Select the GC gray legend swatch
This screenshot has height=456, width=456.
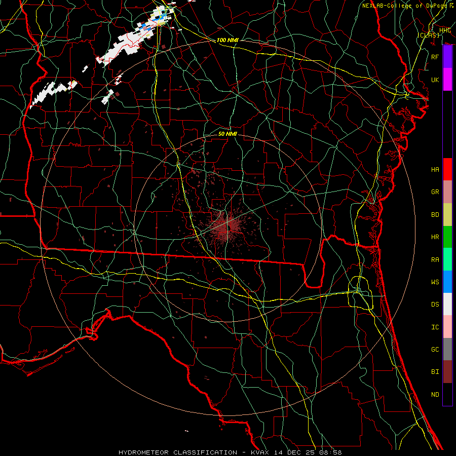tap(447, 349)
